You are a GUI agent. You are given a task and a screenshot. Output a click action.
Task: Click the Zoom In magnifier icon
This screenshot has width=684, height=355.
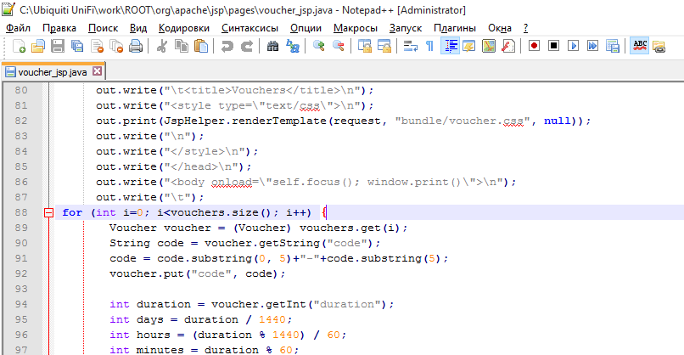click(x=319, y=46)
